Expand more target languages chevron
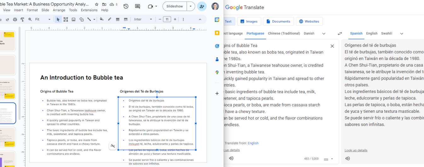The width and height of the screenshot is (424, 167). click(x=402, y=33)
